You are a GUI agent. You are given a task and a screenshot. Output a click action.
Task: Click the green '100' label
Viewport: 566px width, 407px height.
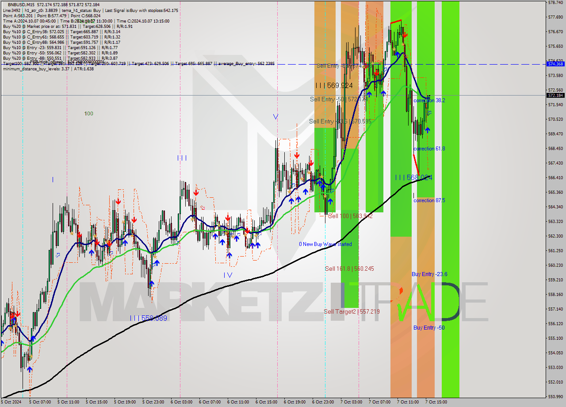coord(89,114)
